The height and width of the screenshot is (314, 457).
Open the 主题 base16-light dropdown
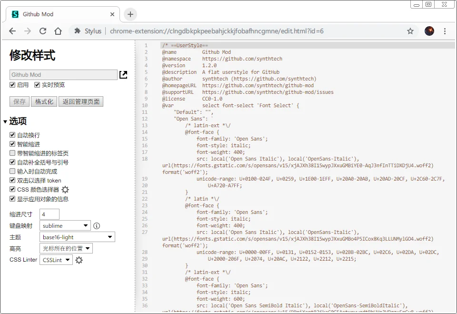pos(77,237)
